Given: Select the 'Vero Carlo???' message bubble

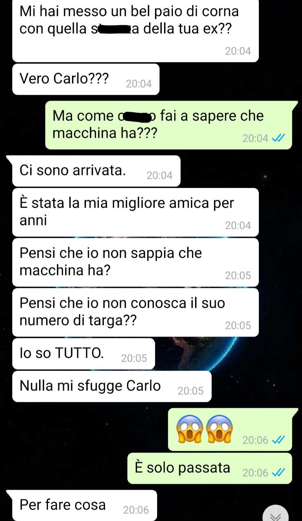Looking at the screenshot, I should coord(86,79).
